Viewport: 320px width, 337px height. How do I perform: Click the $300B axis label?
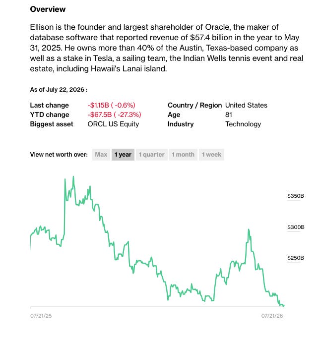pyautogui.click(x=296, y=227)
